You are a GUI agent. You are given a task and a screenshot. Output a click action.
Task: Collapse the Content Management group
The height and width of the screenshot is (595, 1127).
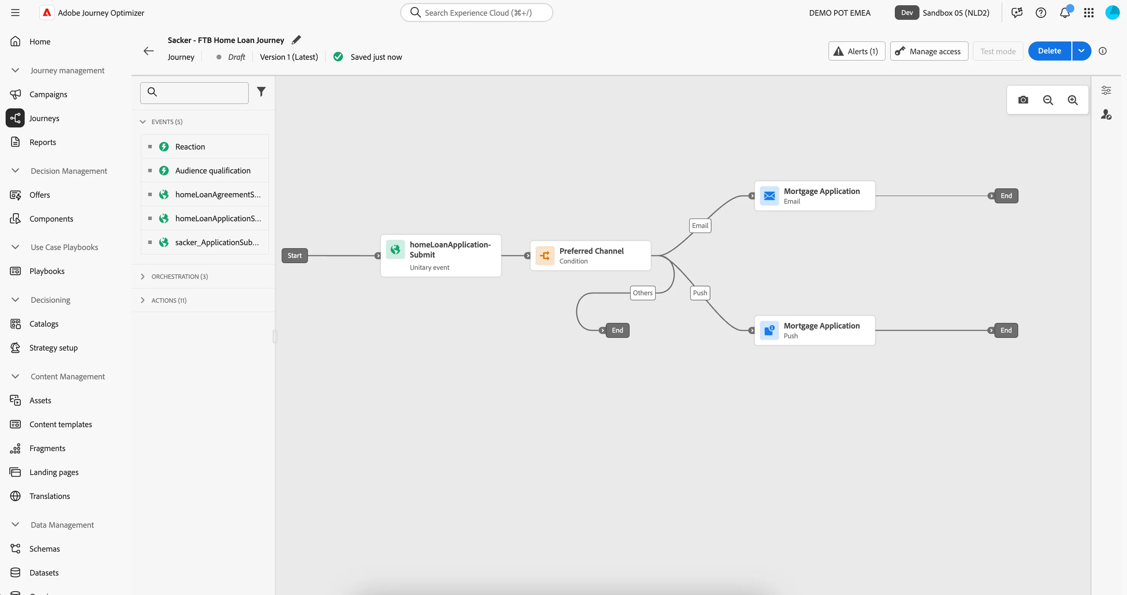[x=15, y=376]
